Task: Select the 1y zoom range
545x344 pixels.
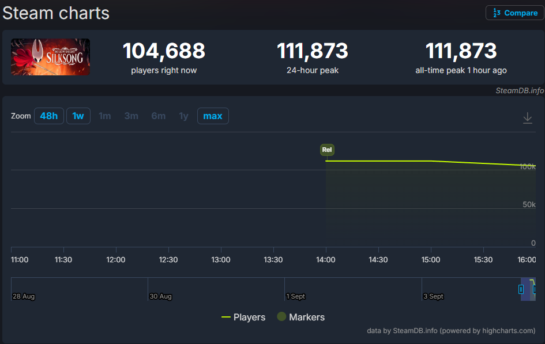Action: coord(183,116)
